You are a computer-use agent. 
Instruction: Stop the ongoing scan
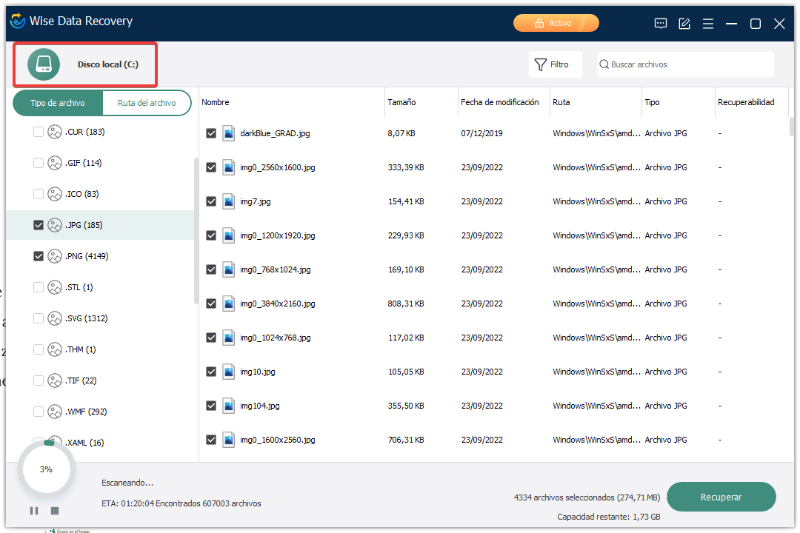[55, 511]
